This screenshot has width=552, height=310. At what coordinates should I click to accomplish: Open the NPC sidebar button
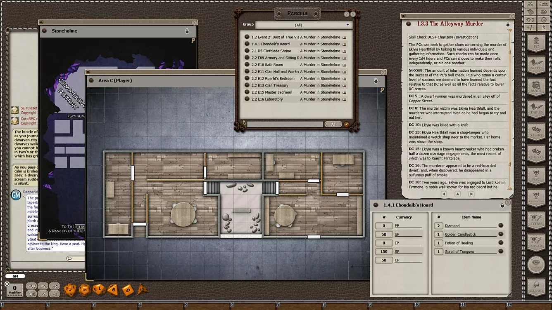(x=536, y=176)
